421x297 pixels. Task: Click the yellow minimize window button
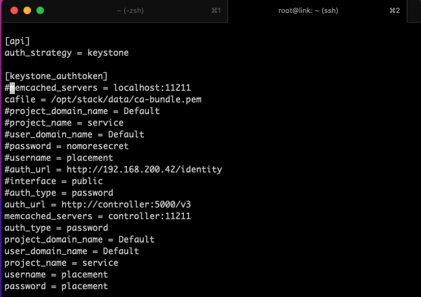pos(27,10)
